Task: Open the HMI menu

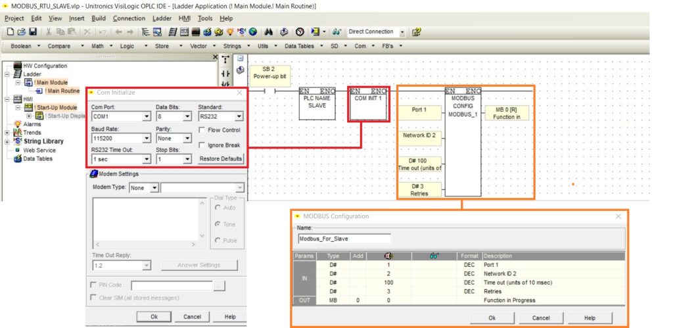Action: click(185, 18)
